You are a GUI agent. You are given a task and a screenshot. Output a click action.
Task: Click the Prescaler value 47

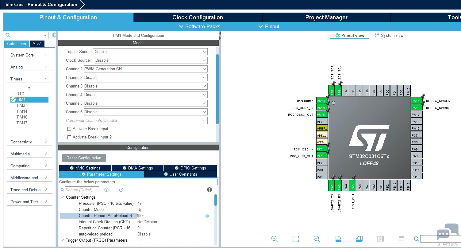coord(140,204)
